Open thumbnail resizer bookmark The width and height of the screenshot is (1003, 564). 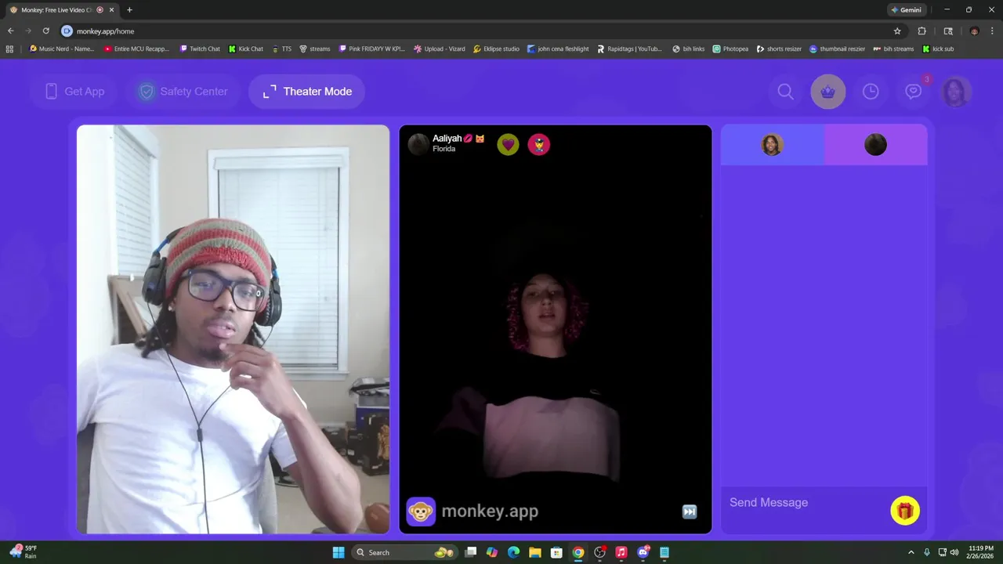tap(838, 49)
